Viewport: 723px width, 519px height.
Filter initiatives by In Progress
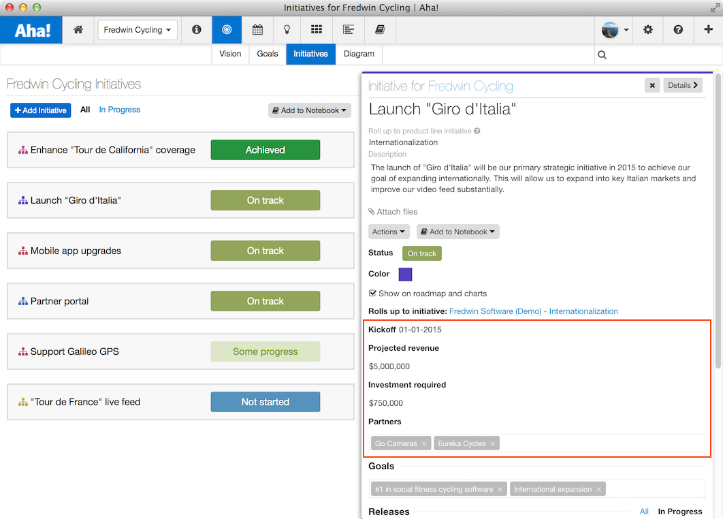119,110
